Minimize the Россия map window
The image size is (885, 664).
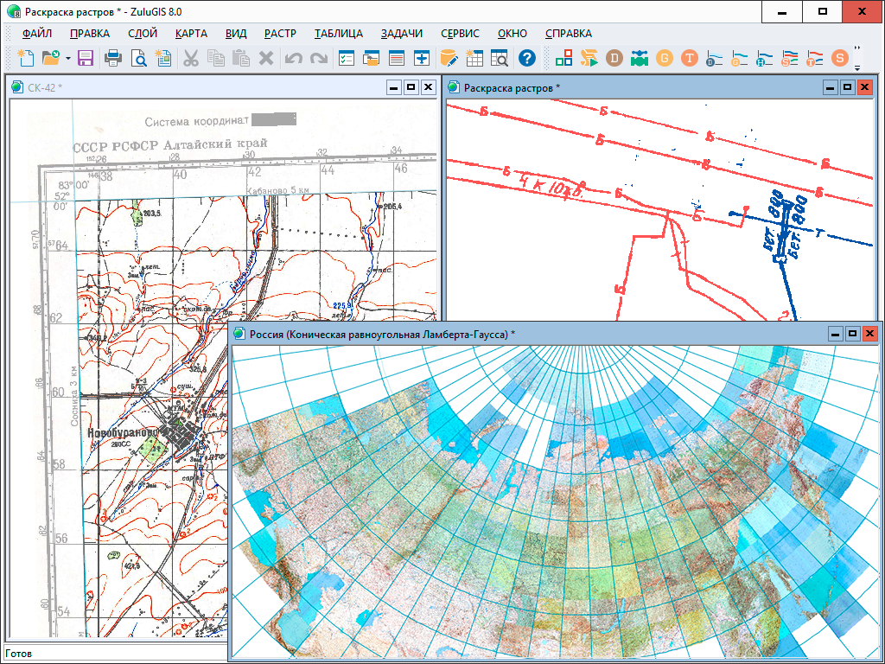coord(835,334)
